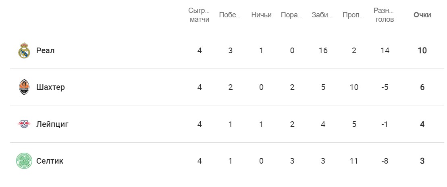Open the Селтик team link
The image size is (447, 187).
50,161
